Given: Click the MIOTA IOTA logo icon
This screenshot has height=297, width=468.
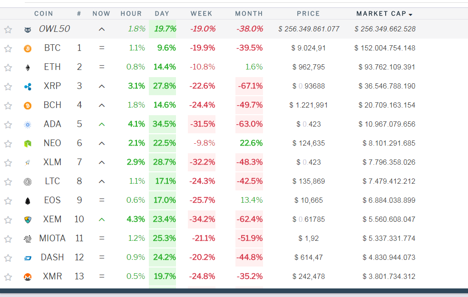Looking at the screenshot, I should point(28,239).
